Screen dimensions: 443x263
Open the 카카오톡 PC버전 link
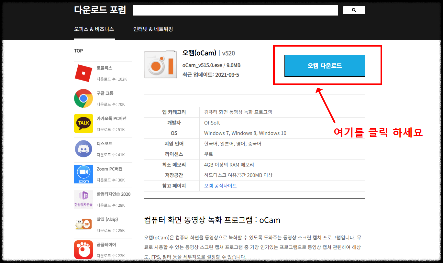pyautogui.click(x=112, y=118)
